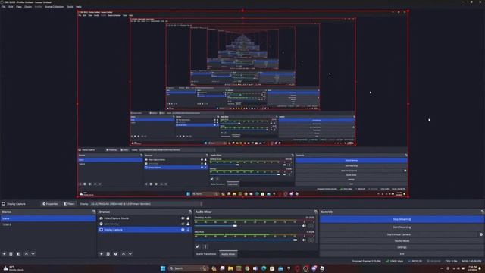Pop out the Audio Mixer dock
This screenshot has width=485, height=273.
coord(315,212)
